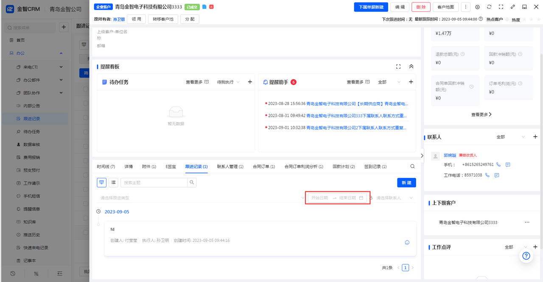Refresh the customer detail panel
This screenshot has height=282, width=543.
tap(489, 7)
